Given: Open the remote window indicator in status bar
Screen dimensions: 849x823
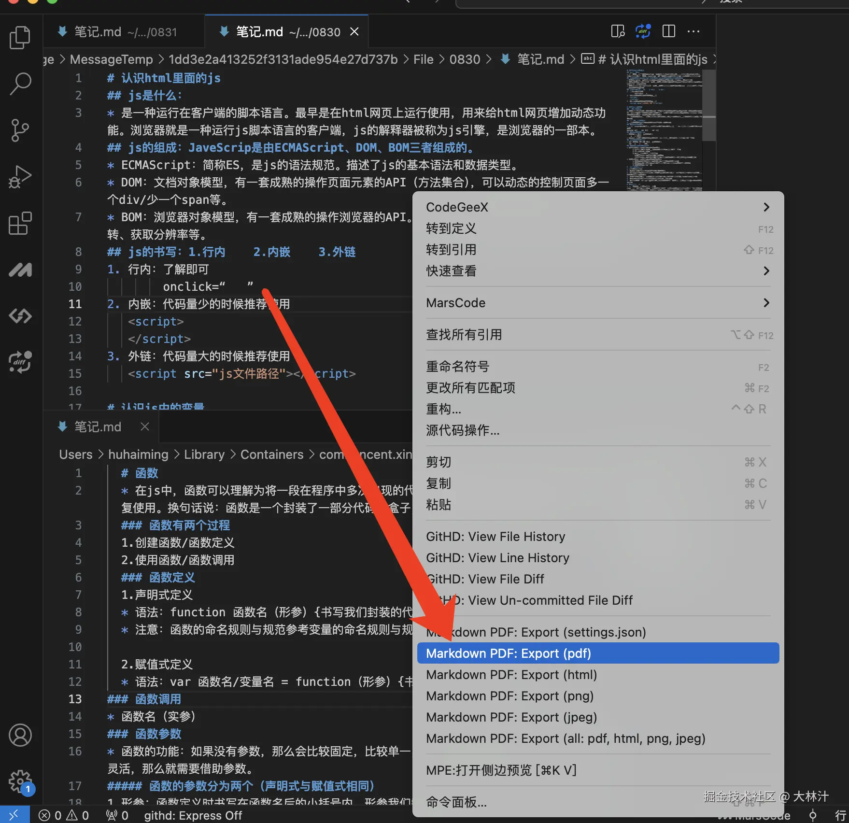Looking at the screenshot, I should point(14,815).
